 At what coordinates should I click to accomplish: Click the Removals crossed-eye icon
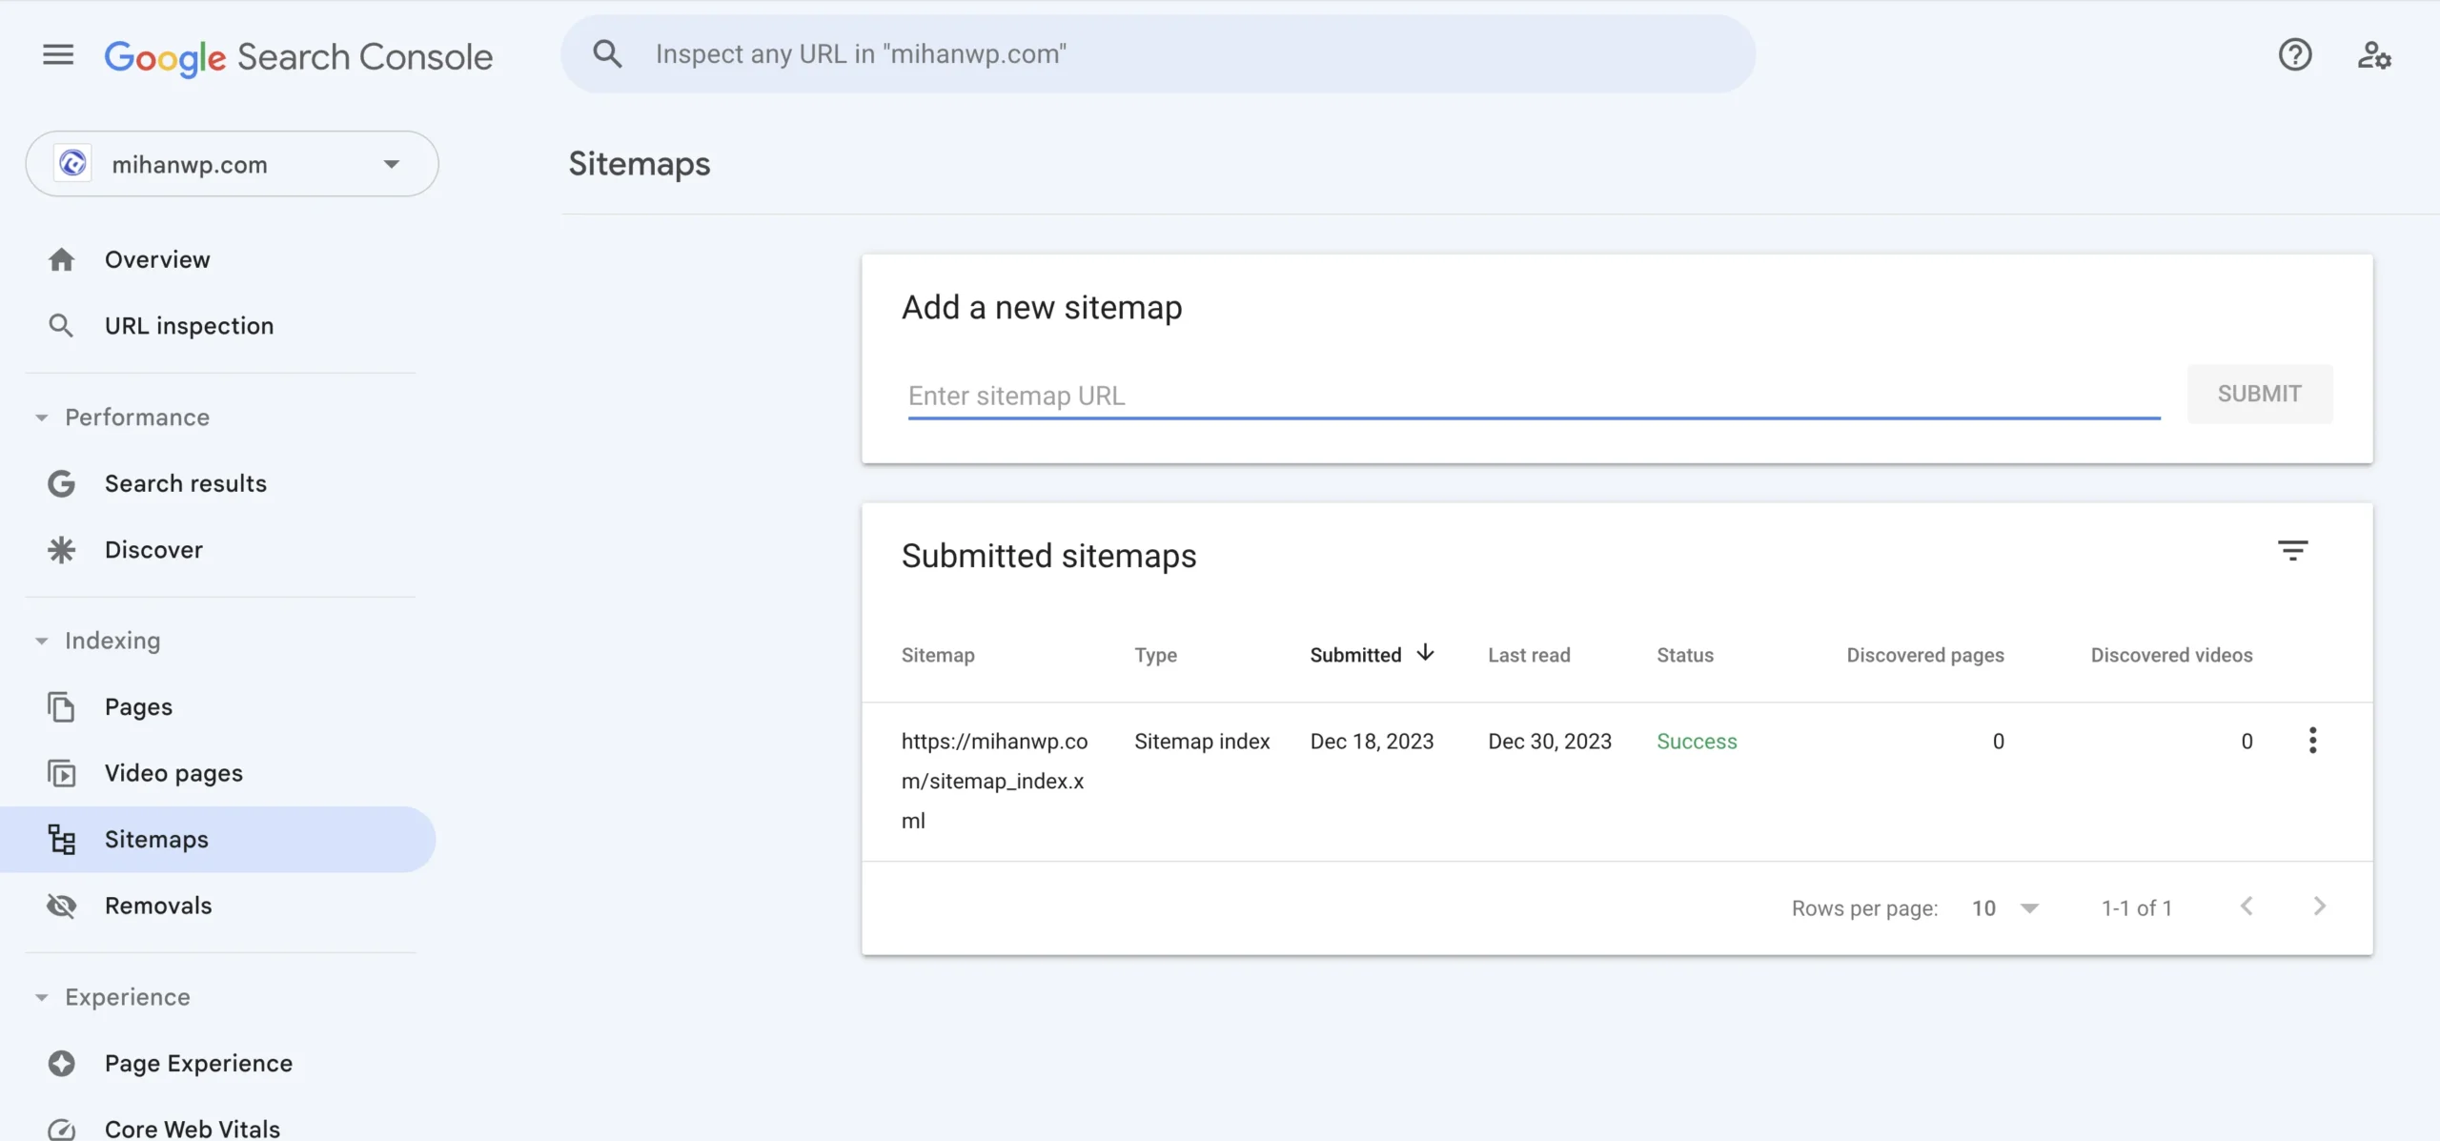coord(61,906)
